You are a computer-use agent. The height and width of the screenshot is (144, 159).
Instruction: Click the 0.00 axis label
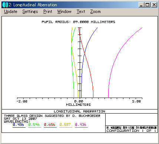pos(79,101)
